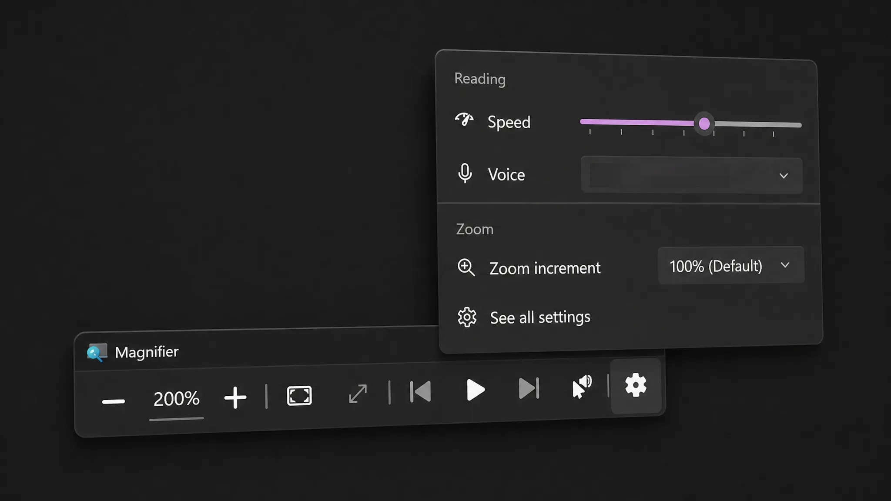This screenshot has width=891, height=501.
Task: Click the Zoom increment label text
Action: tap(545, 268)
